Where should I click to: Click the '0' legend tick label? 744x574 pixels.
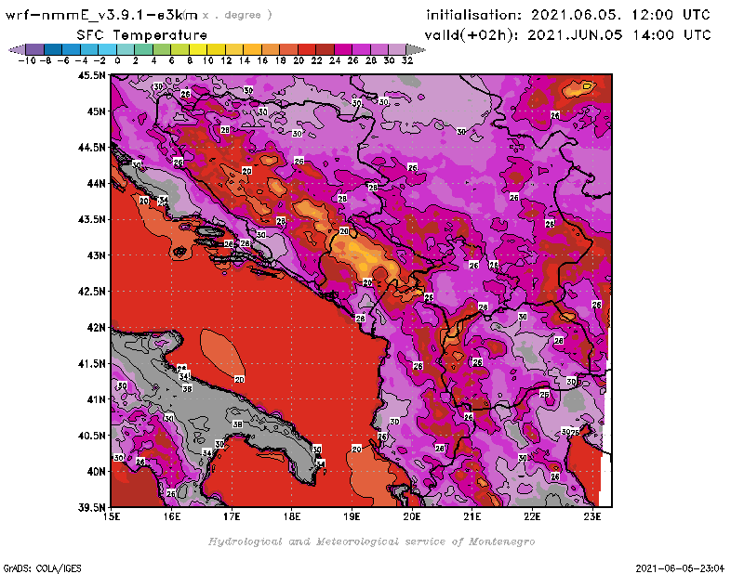click(117, 60)
